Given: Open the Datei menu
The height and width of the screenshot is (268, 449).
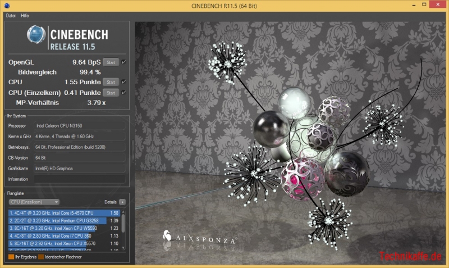Looking at the screenshot, I should pos(11,16).
